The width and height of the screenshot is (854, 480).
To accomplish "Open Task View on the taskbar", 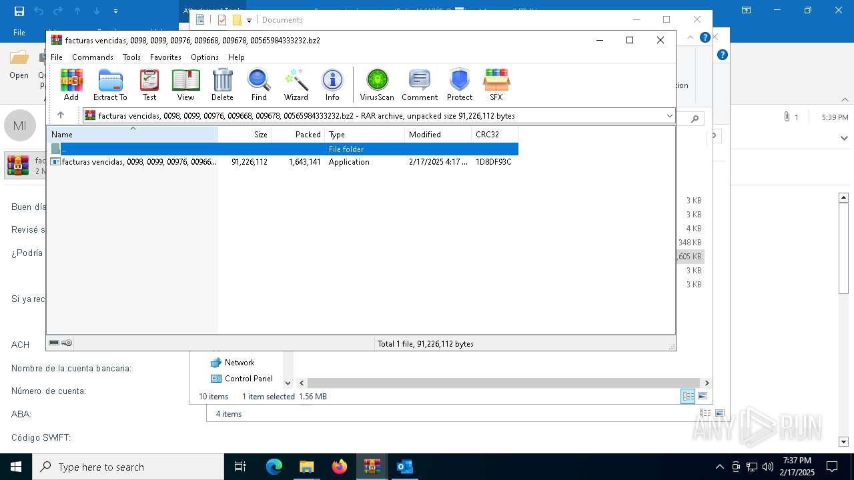I will coord(240,467).
